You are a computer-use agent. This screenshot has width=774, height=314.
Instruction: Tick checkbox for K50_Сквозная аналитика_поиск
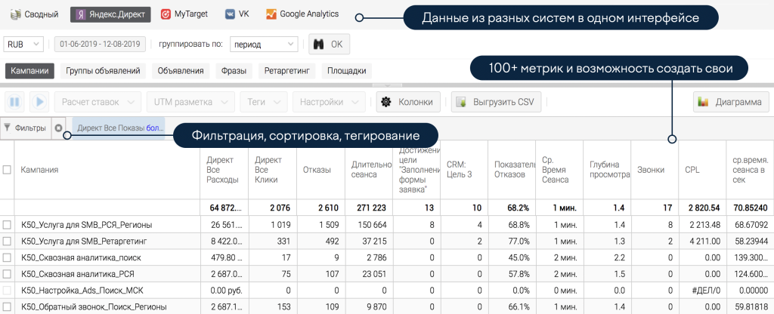[x=7, y=257]
